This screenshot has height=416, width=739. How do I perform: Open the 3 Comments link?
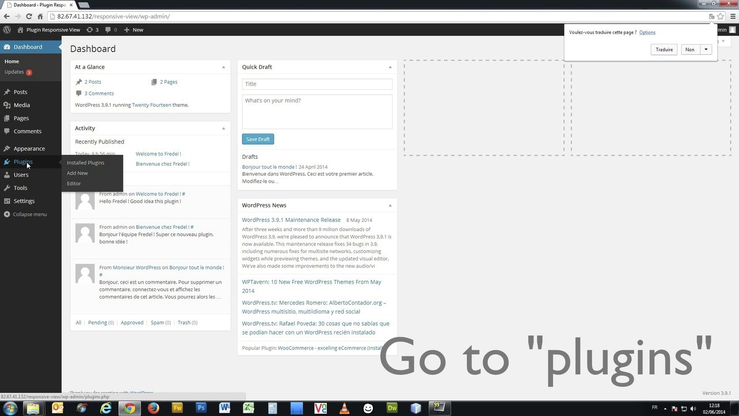[99, 94]
